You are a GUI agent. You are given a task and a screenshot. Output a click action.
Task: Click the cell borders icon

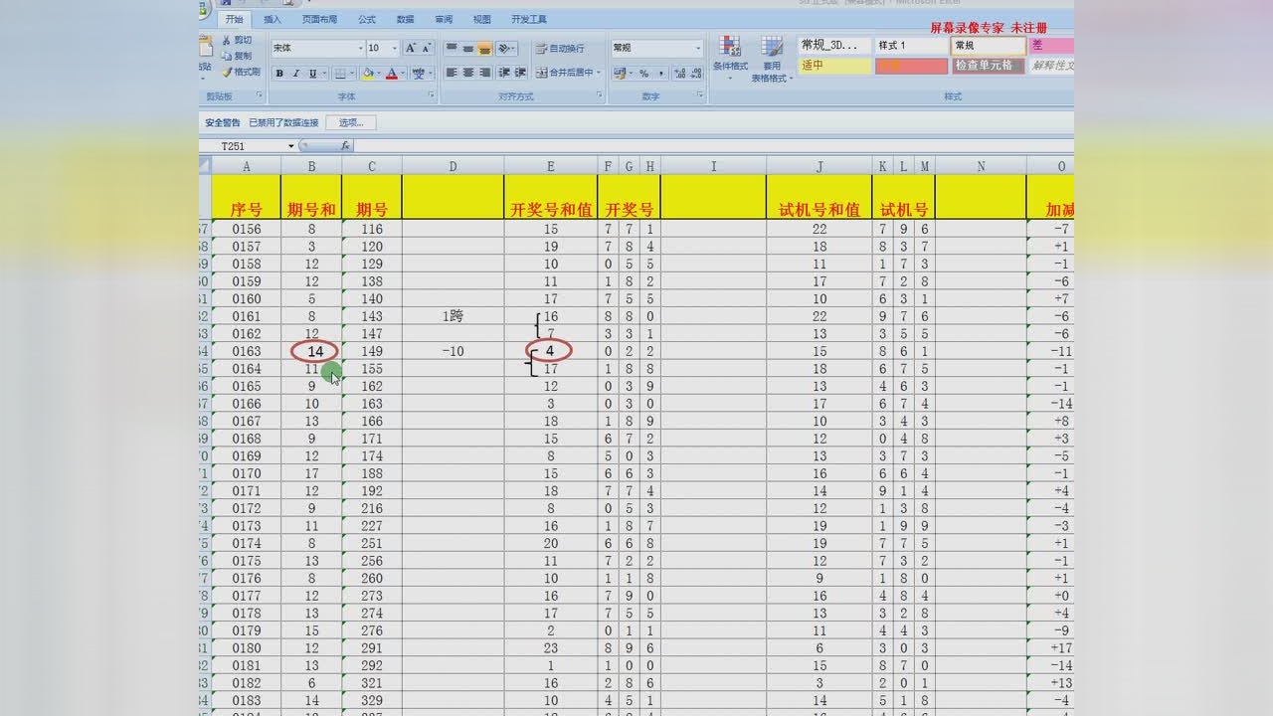[x=340, y=73]
